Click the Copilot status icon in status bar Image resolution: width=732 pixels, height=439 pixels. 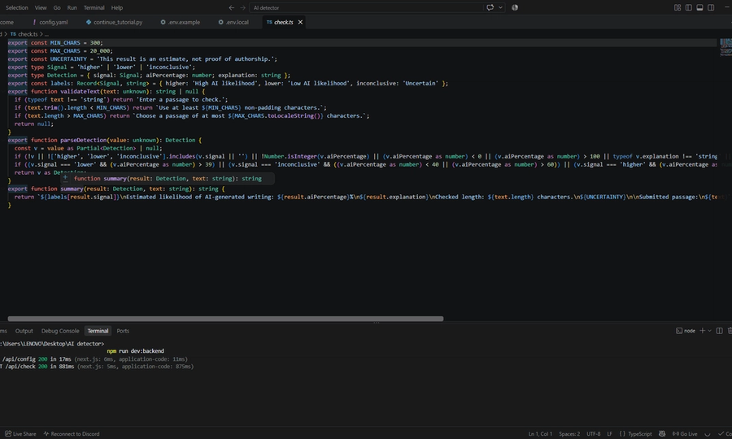[662, 434]
